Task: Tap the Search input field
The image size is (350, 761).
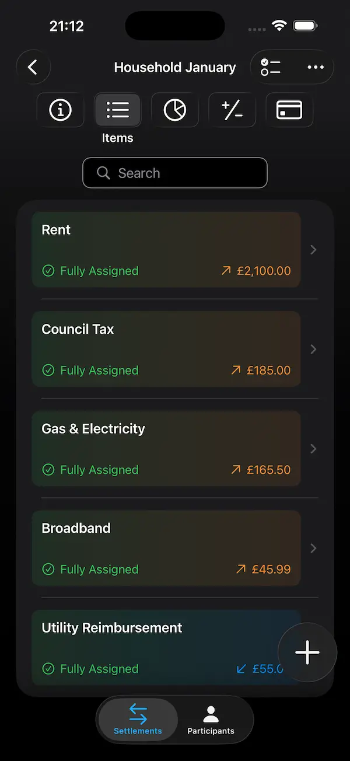Action: (175, 173)
